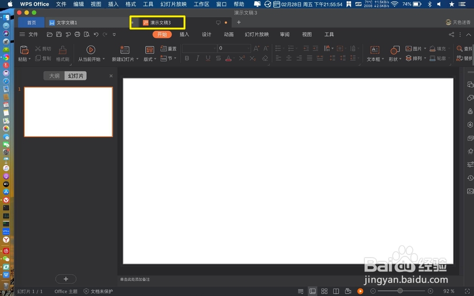Viewport: 474px width, 296px height.
Task: Expand the Paste (粘贴) dropdown arrow
Action: coord(29,59)
